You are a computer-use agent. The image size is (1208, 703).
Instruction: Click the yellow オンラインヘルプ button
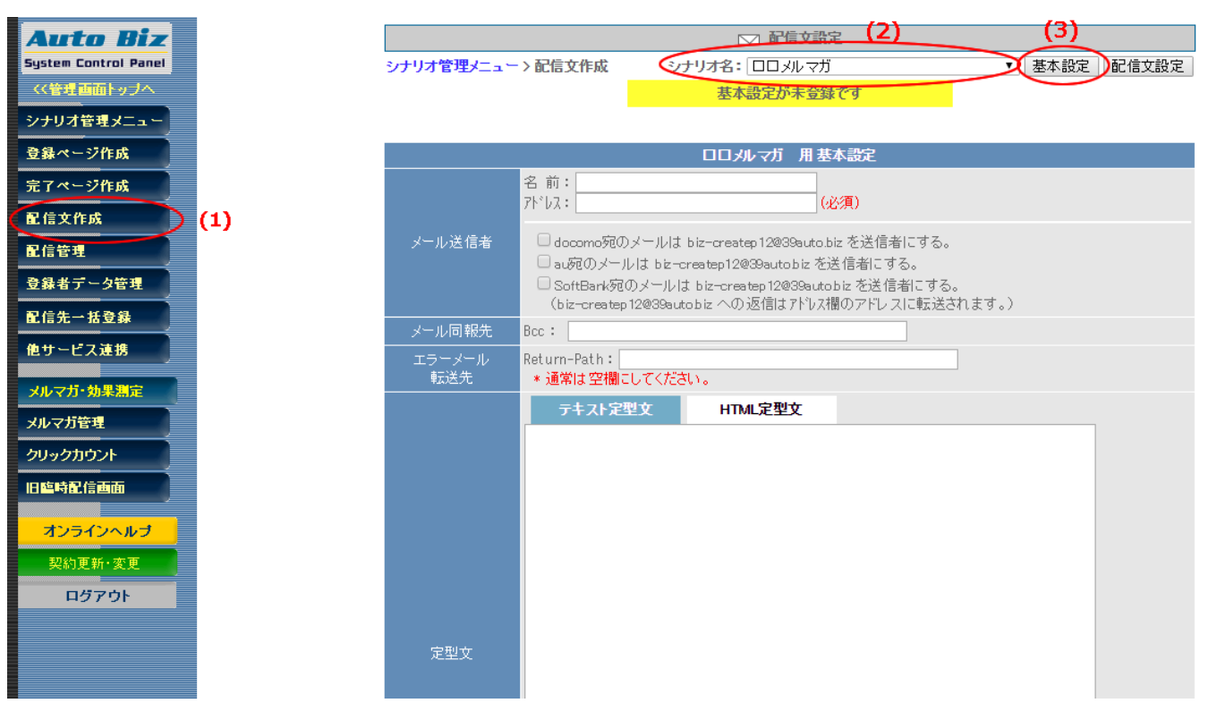pyautogui.click(x=97, y=530)
